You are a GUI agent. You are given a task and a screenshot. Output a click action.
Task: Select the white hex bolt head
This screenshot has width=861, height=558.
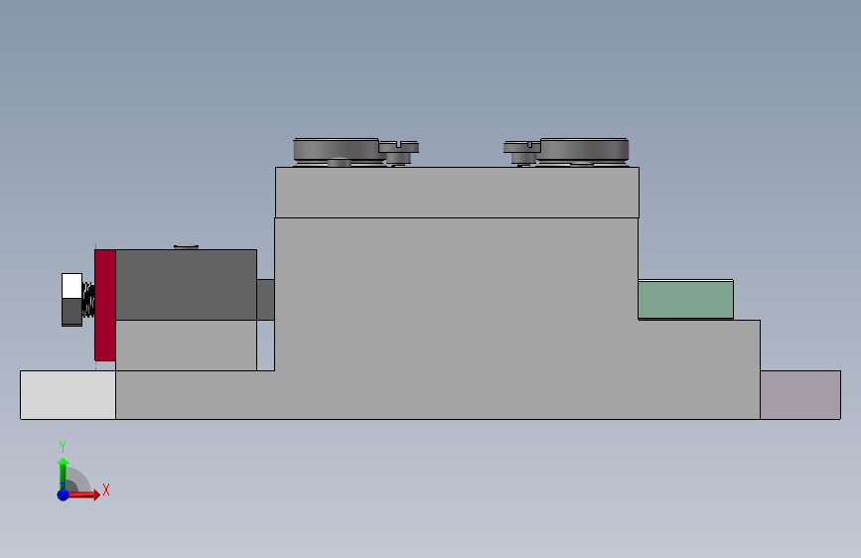point(72,299)
